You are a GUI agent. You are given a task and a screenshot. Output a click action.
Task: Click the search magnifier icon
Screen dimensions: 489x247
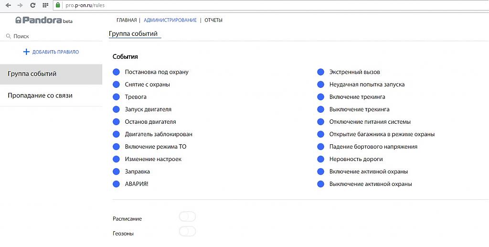pos(8,36)
